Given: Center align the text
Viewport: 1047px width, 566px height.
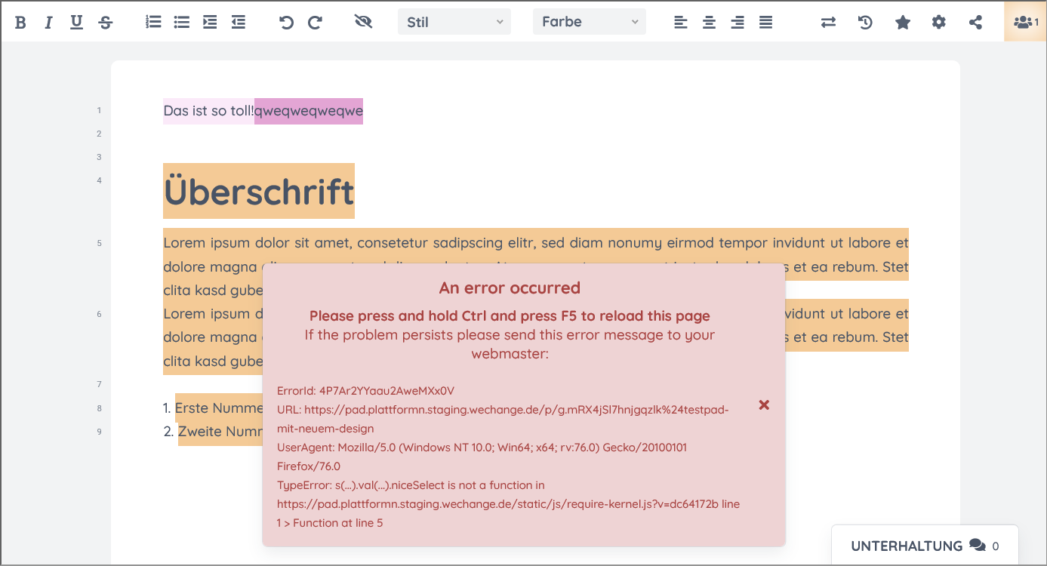Looking at the screenshot, I should 709,23.
